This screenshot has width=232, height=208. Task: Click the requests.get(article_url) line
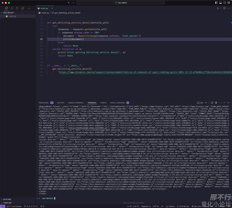click(82, 29)
